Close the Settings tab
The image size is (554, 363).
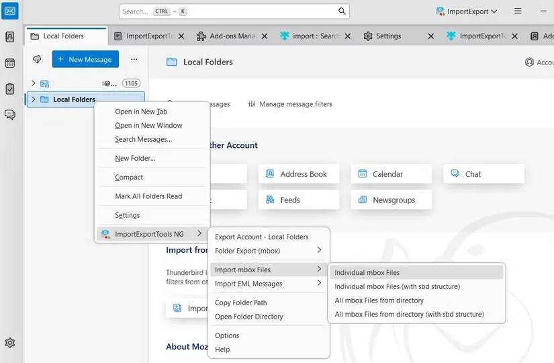(430, 36)
